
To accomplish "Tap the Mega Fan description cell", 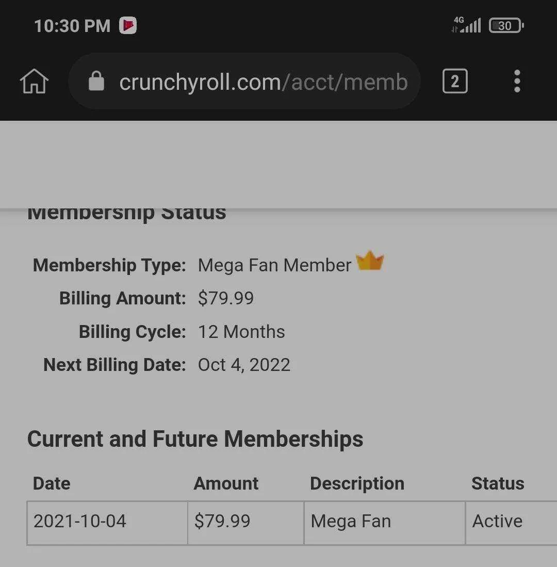I will pyautogui.click(x=385, y=523).
